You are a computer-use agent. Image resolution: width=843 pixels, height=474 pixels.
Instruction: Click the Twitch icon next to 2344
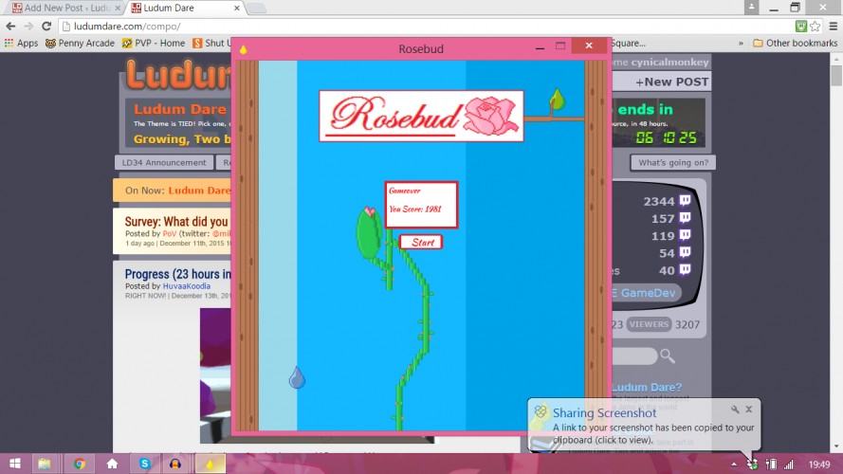(x=685, y=200)
